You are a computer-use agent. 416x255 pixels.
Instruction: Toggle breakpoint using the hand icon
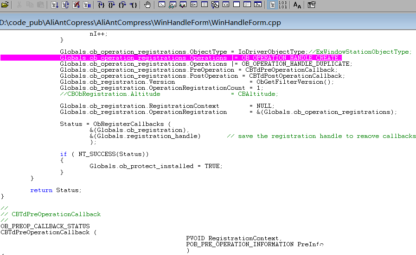(147, 5)
